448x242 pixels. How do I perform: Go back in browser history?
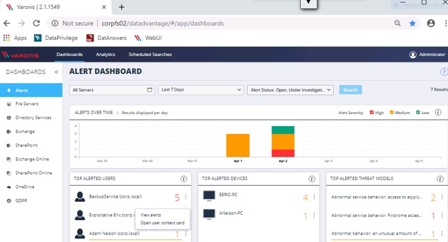[x=7, y=23]
